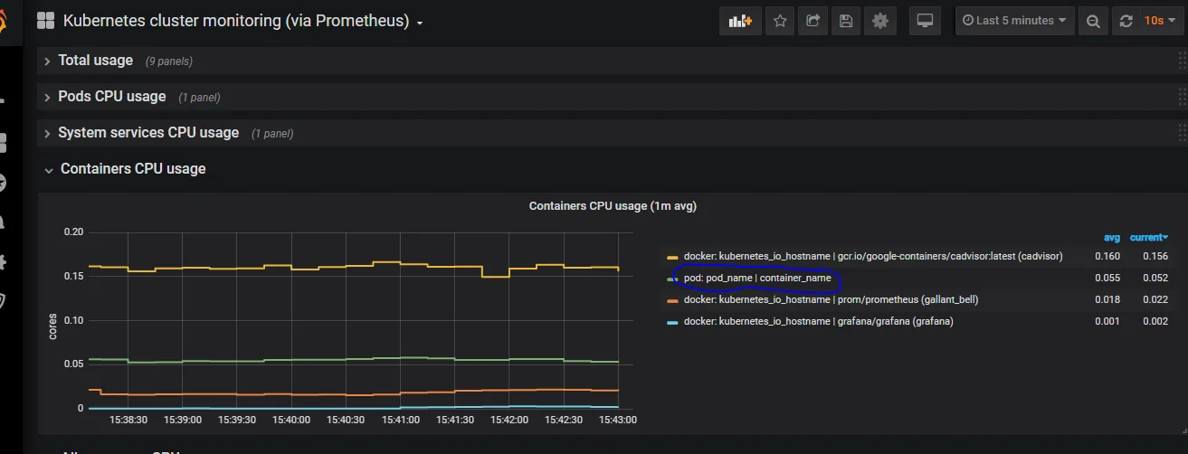Click the Add panel icon

tap(740, 21)
